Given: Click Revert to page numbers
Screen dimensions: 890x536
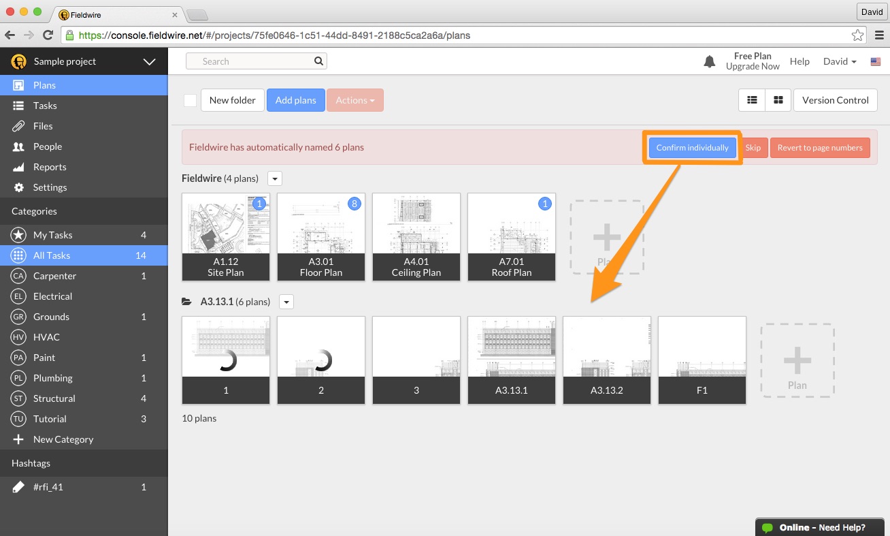Looking at the screenshot, I should click(820, 148).
